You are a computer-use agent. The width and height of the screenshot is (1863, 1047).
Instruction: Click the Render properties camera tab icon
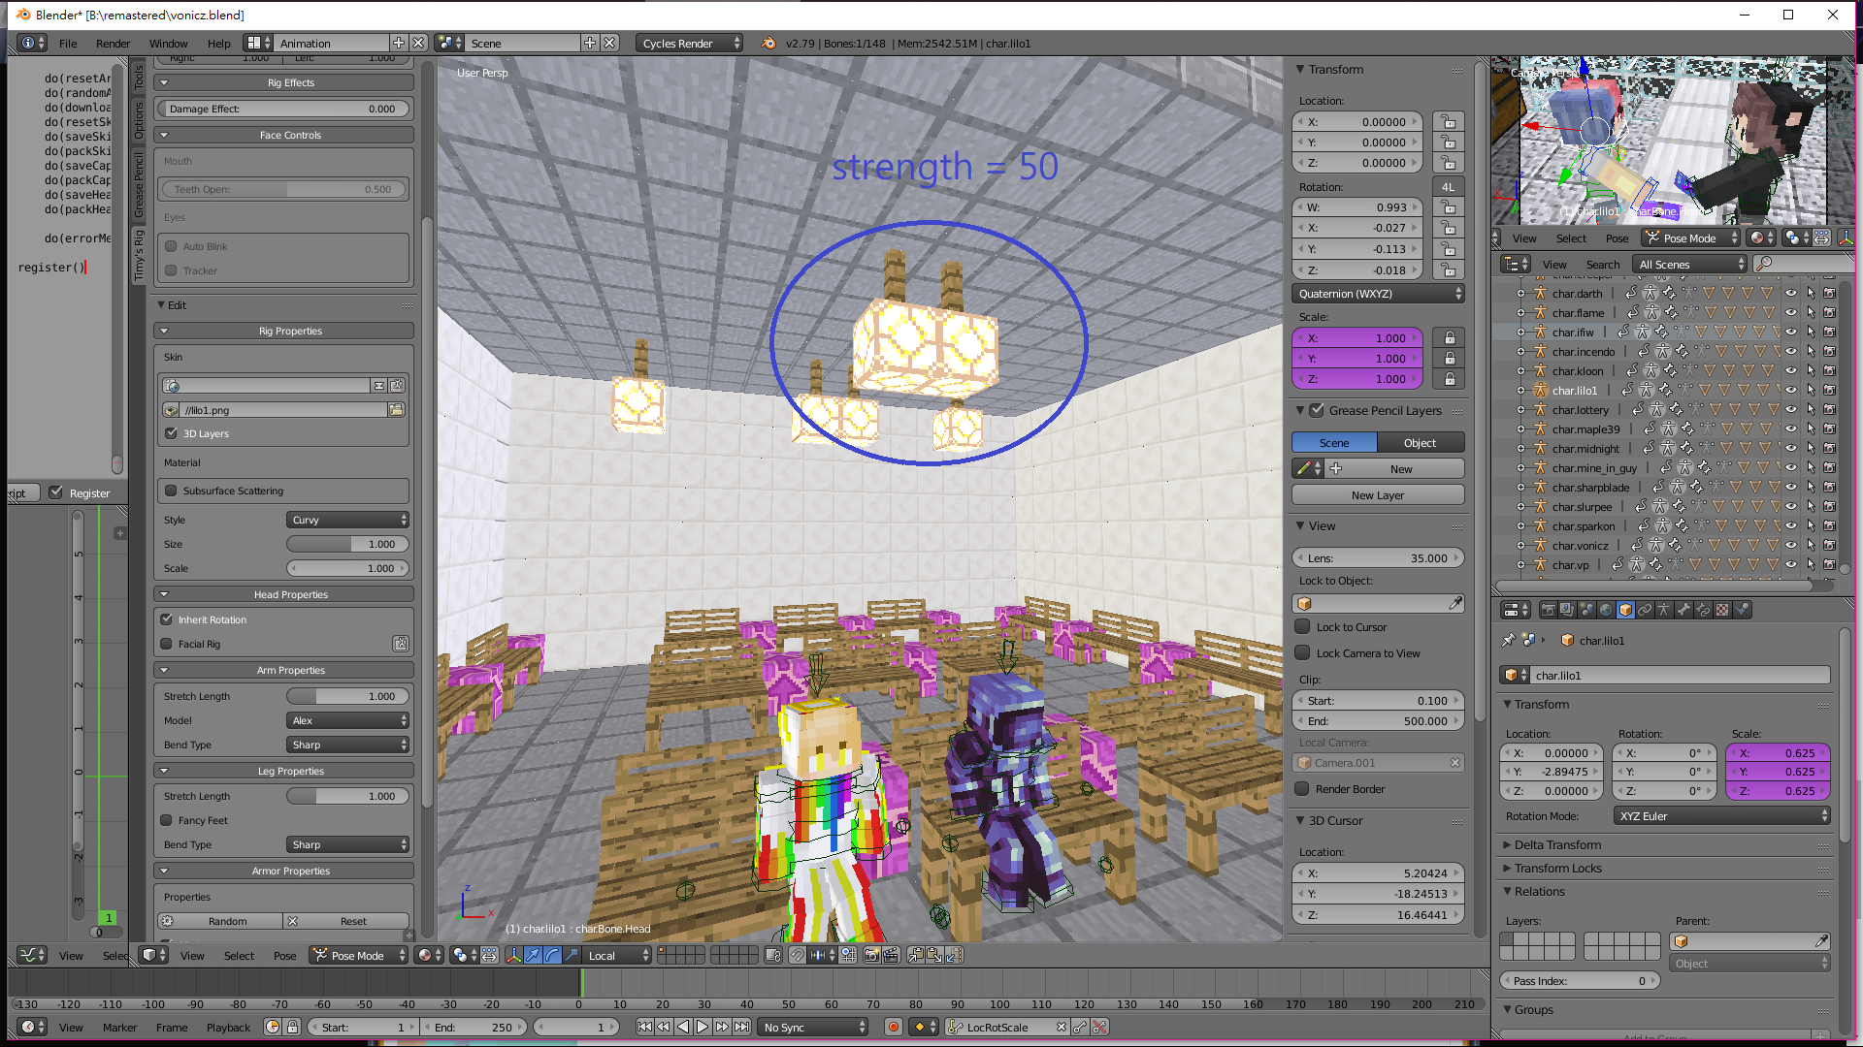[x=1548, y=610]
